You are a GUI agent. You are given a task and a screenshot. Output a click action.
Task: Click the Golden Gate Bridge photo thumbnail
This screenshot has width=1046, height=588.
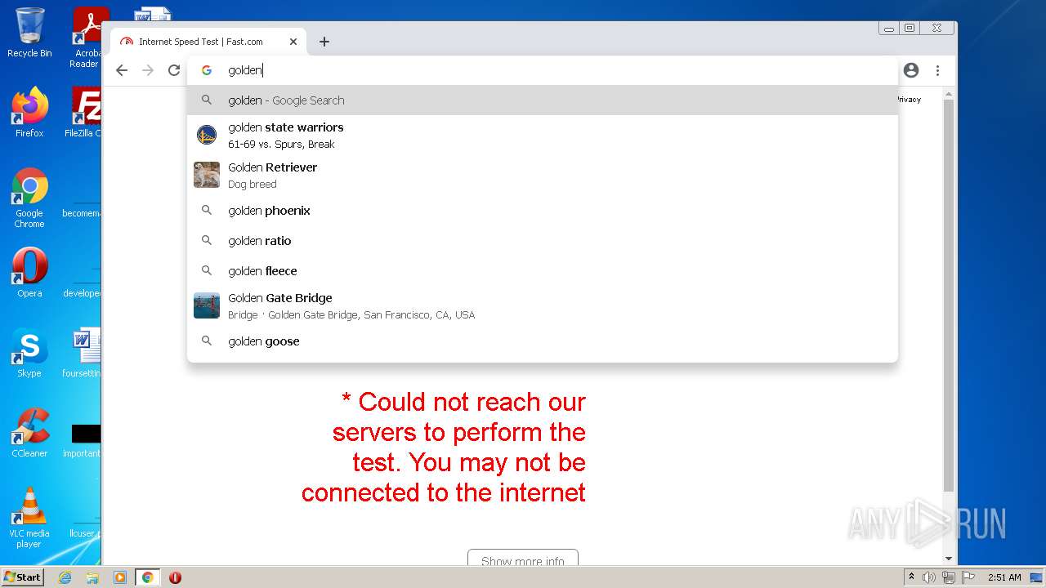(207, 305)
